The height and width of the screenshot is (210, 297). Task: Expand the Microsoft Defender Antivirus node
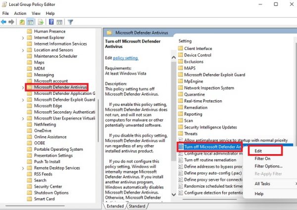[23, 87]
